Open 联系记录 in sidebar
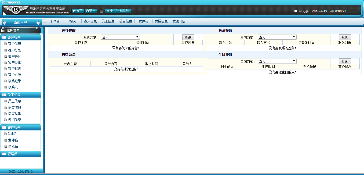 14,81
